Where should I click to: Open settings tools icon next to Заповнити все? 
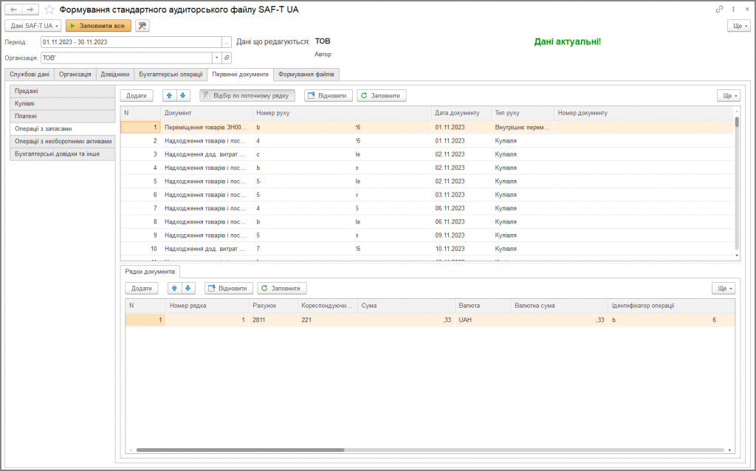[142, 26]
